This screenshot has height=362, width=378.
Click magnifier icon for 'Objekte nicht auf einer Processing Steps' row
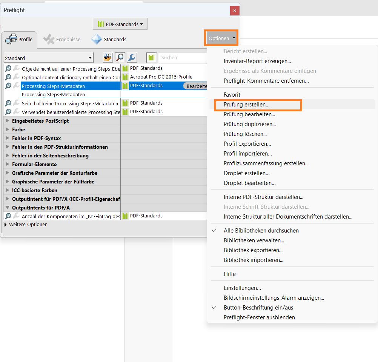[8, 68]
